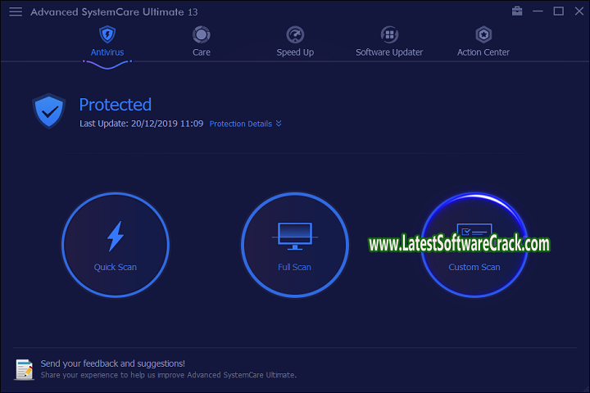Start Full Scan via its label

click(295, 267)
